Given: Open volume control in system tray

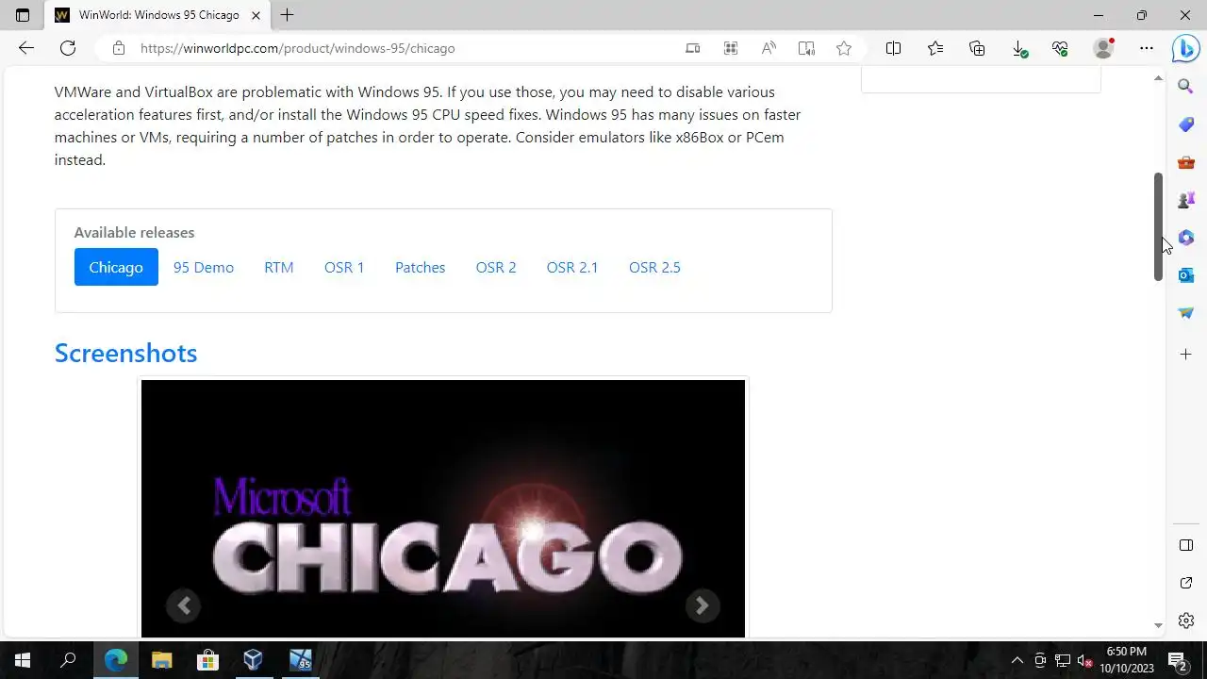Looking at the screenshot, I should pos(1084,660).
